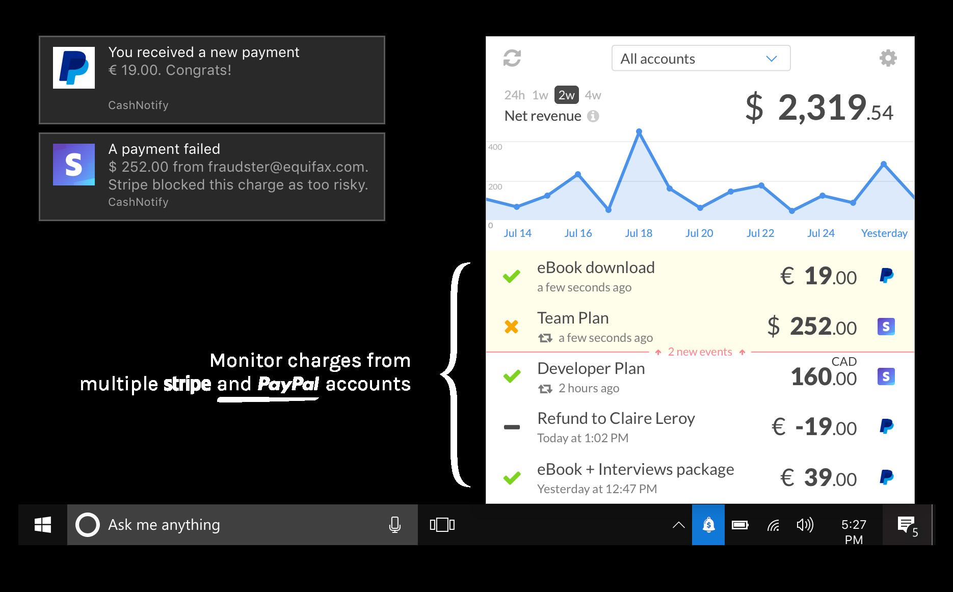Click the Net revenue info icon
The image size is (953, 592).
pyautogui.click(x=593, y=116)
